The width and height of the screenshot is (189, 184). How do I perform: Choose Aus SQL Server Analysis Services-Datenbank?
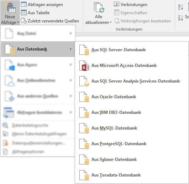[x=132, y=81]
